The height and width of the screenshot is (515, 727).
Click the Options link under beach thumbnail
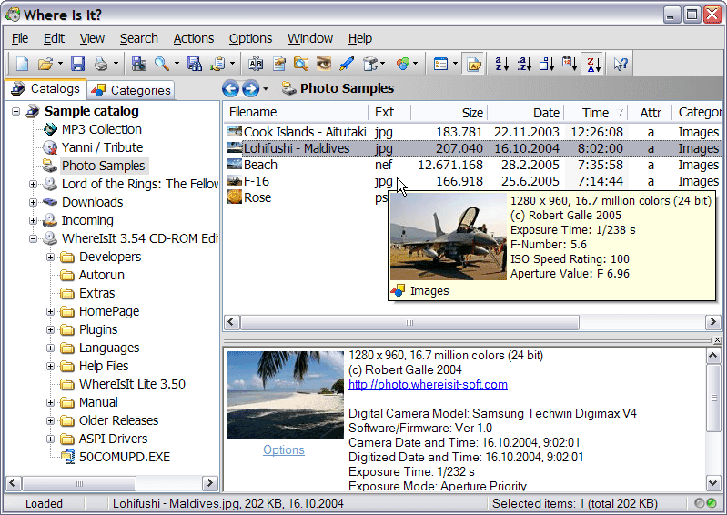click(x=284, y=449)
